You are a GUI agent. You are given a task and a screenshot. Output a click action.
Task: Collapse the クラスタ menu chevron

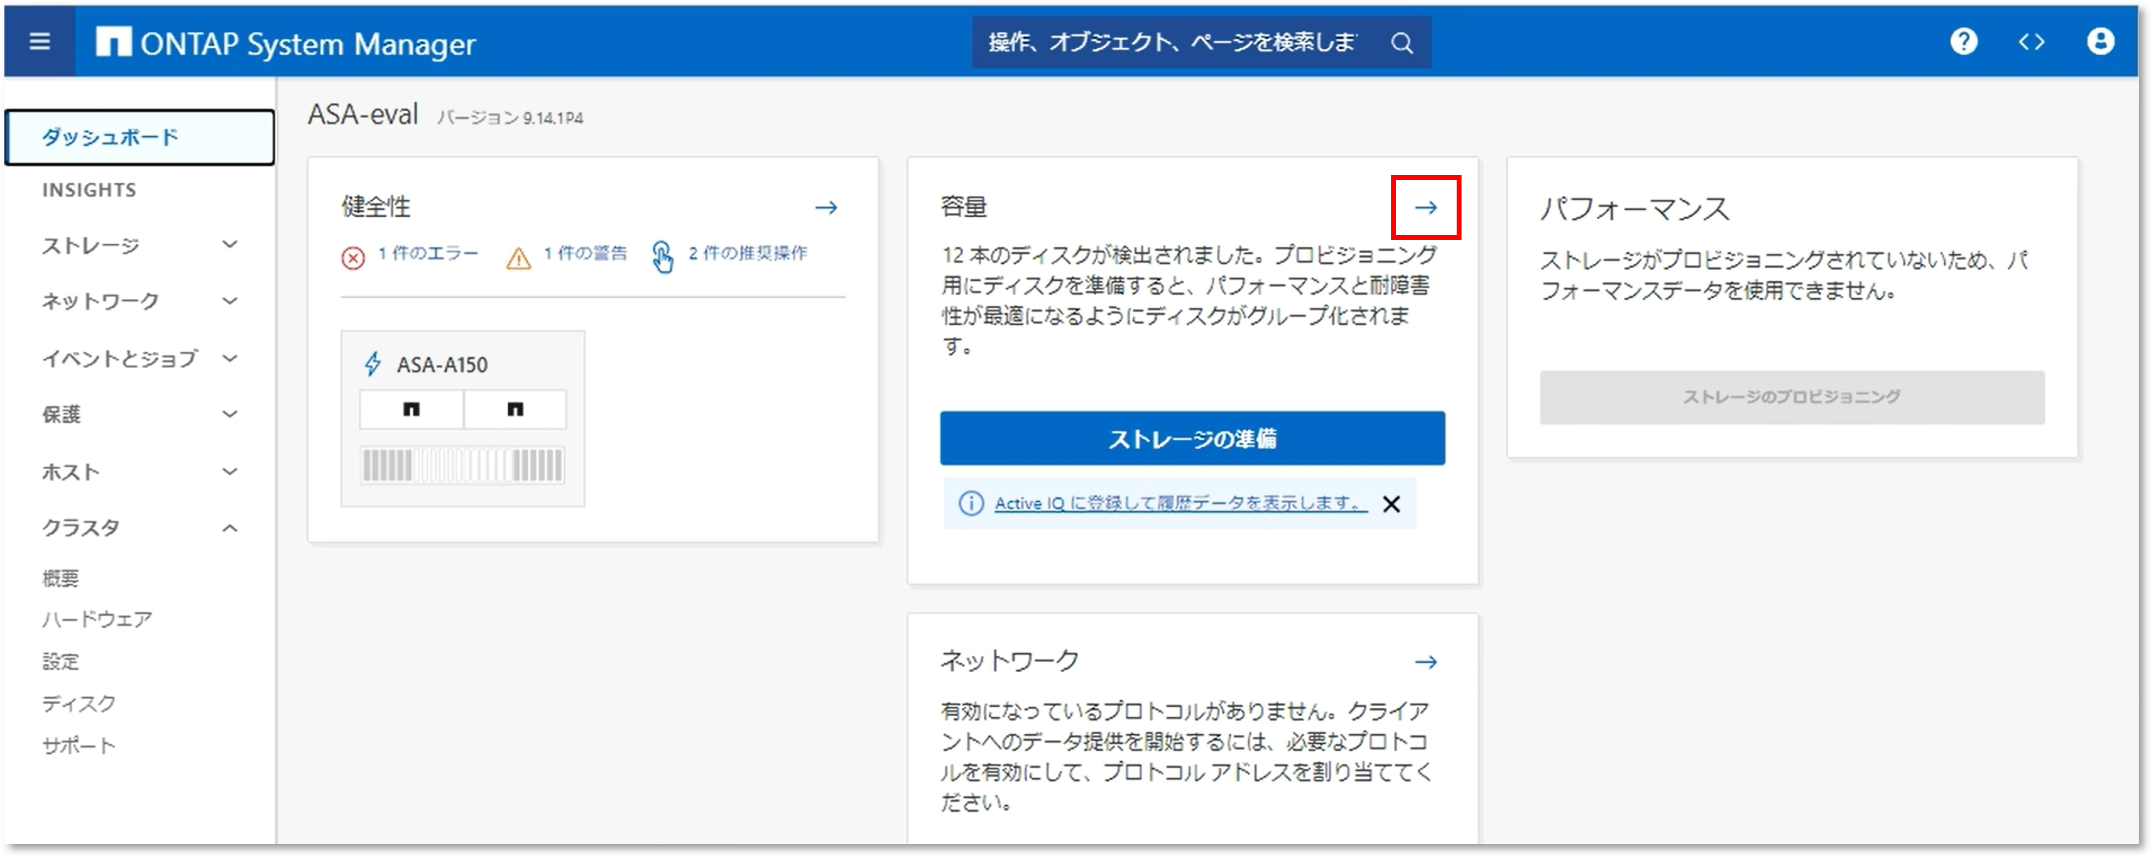coord(230,528)
